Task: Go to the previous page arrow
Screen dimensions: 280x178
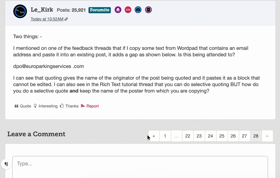Action: coord(154,136)
